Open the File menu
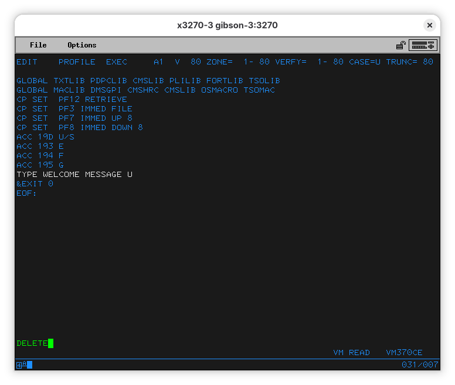 [38, 45]
